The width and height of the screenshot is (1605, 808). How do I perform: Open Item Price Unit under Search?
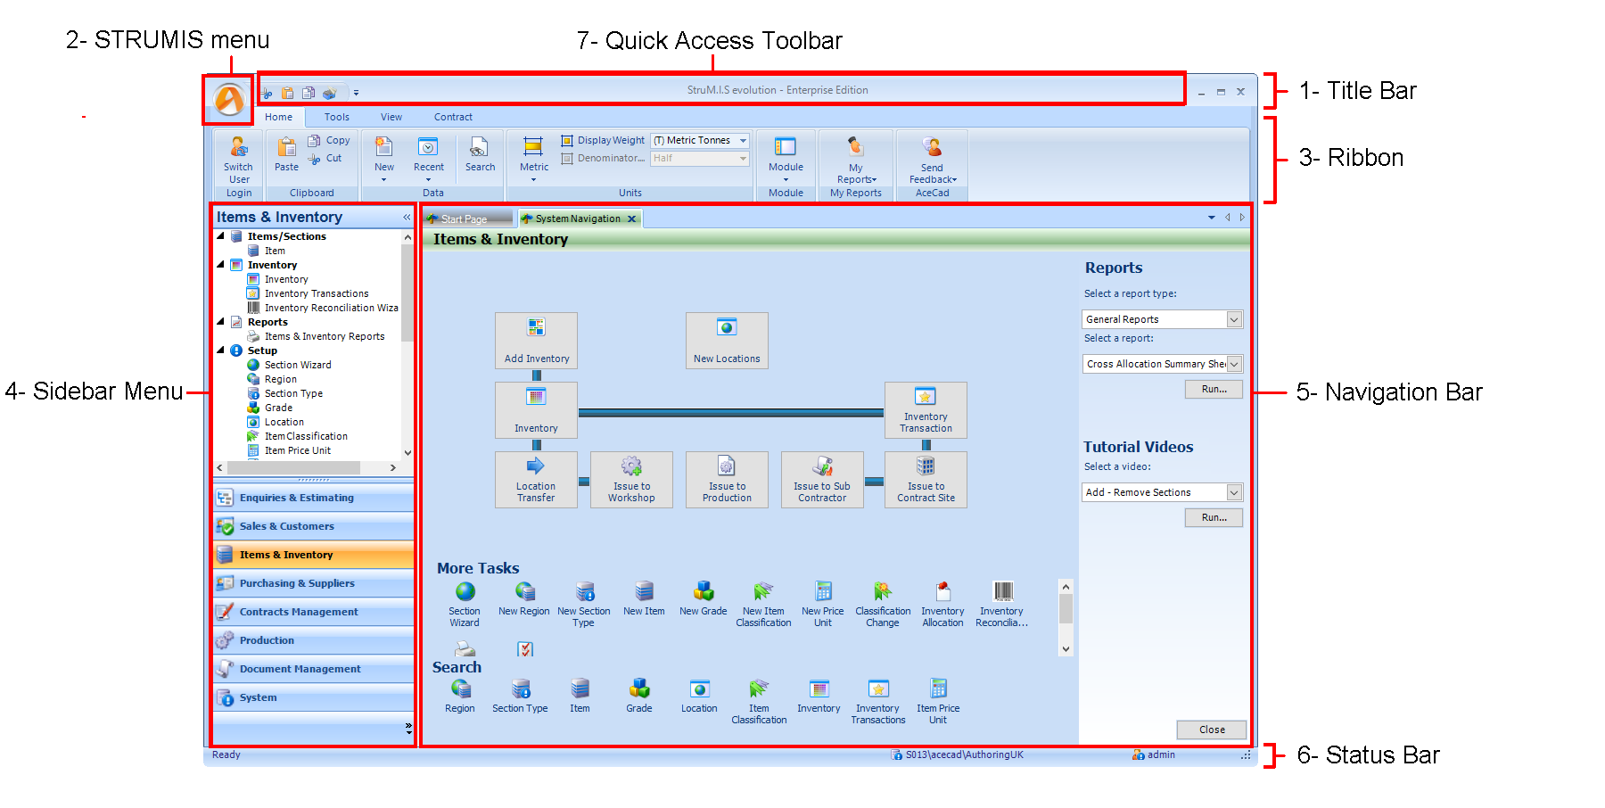(938, 701)
